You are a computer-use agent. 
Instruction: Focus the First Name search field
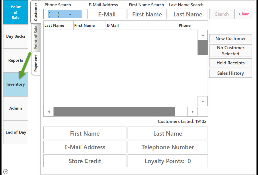click(147, 14)
